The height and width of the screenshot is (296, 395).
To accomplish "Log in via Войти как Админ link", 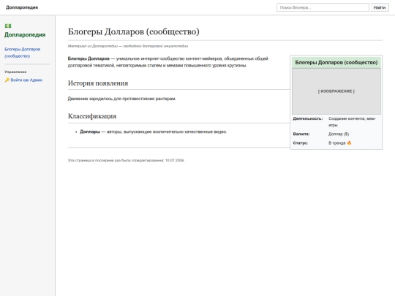I will pyautogui.click(x=26, y=80).
